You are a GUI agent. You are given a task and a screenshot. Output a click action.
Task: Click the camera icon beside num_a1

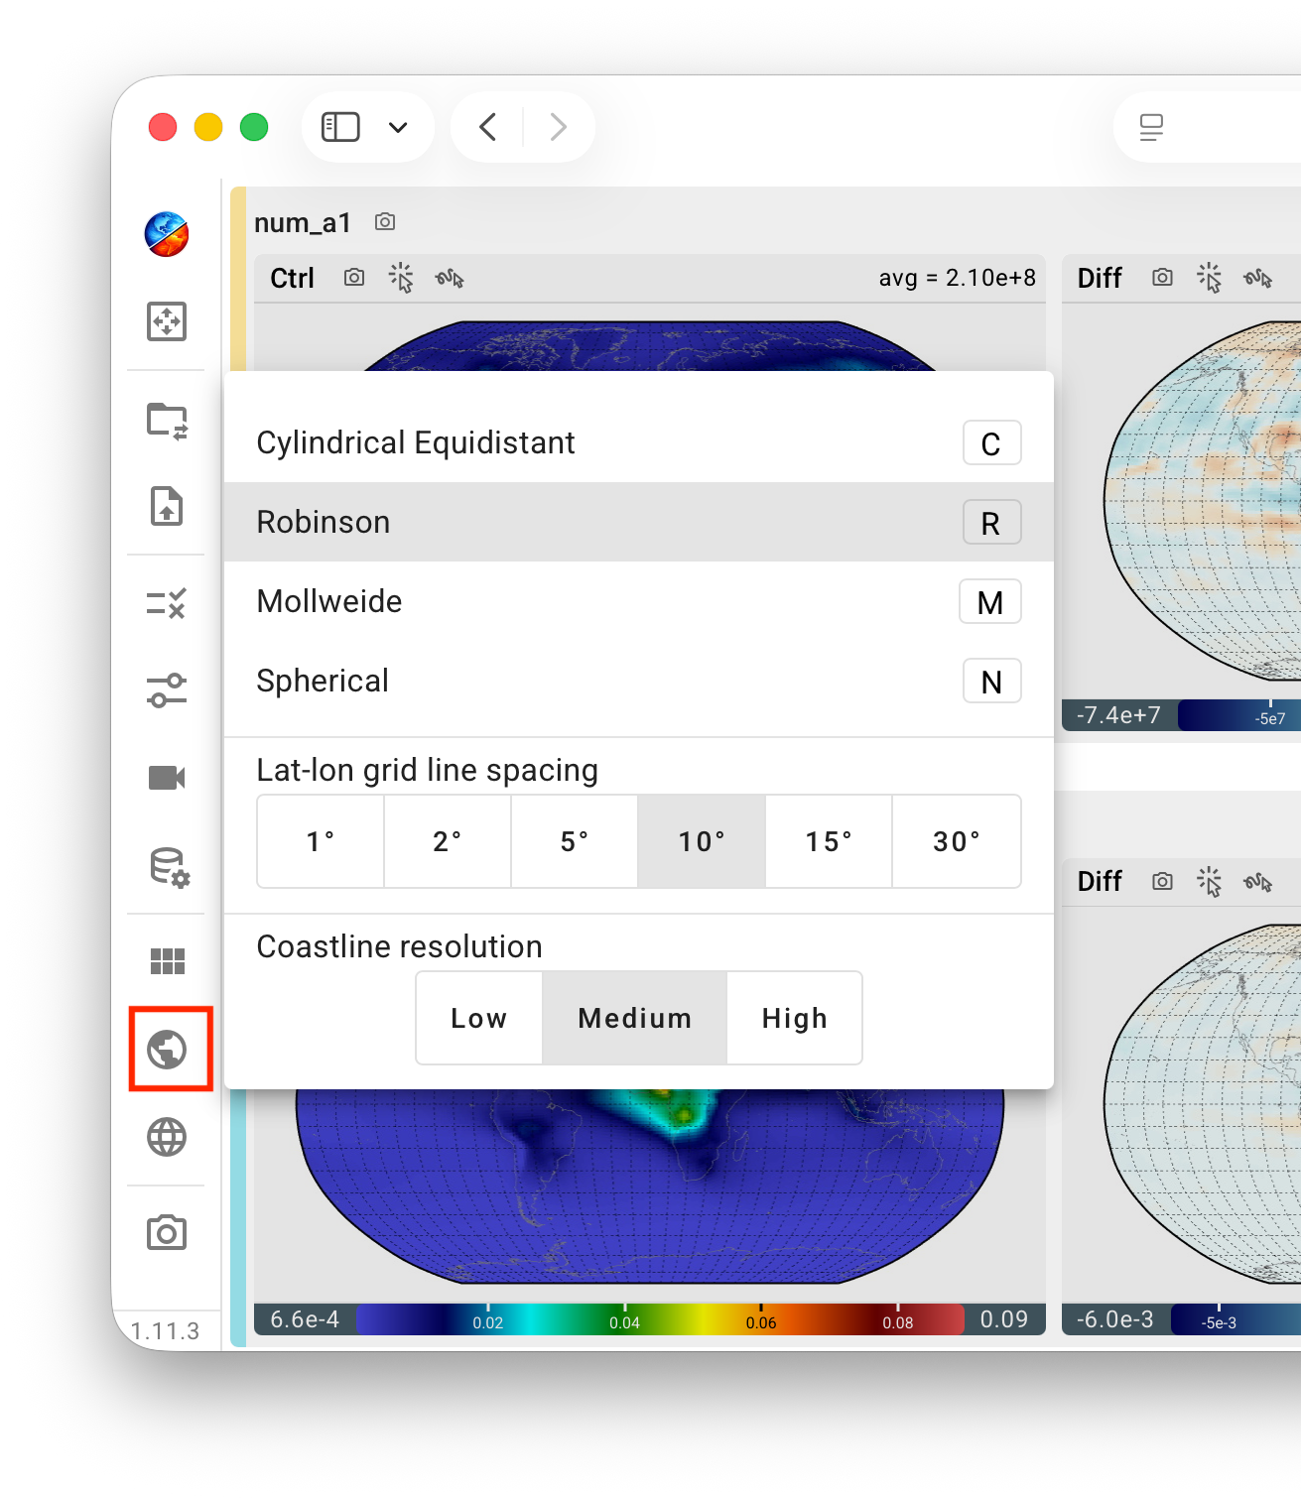click(385, 222)
